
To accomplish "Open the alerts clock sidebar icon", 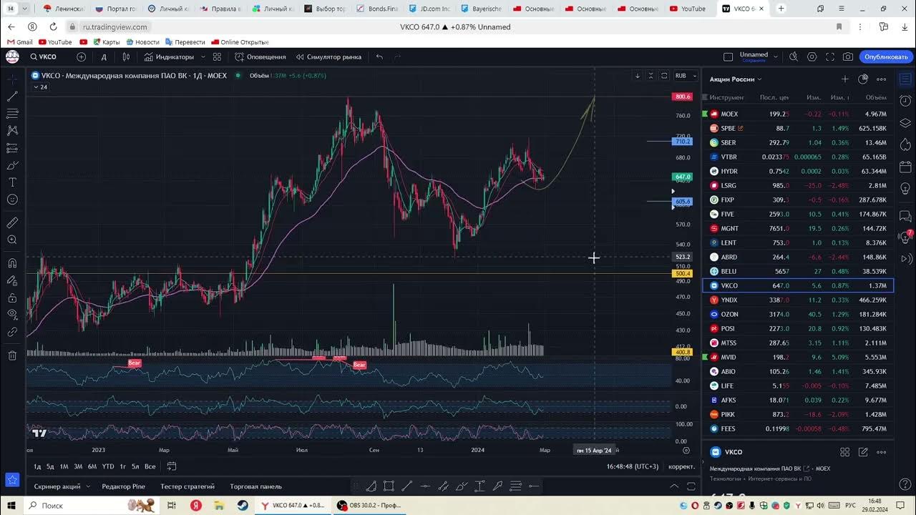I will [x=906, y=101].
